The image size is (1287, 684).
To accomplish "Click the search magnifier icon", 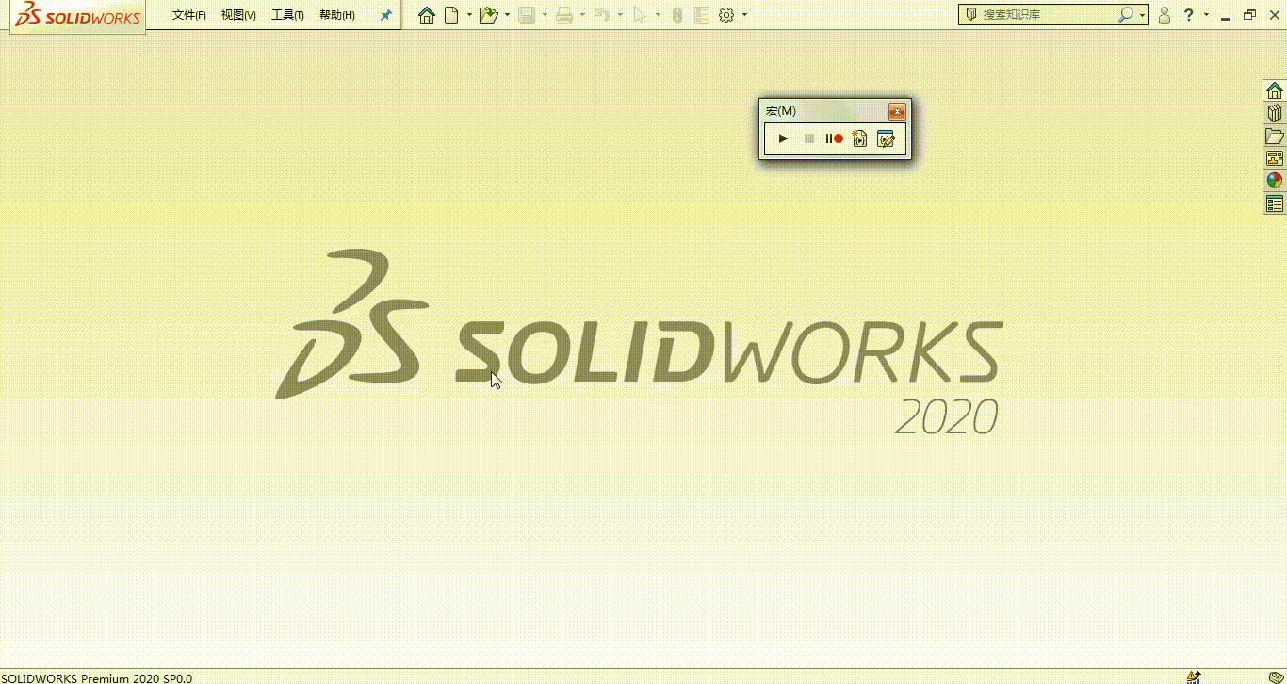I will click(1125, 15).
